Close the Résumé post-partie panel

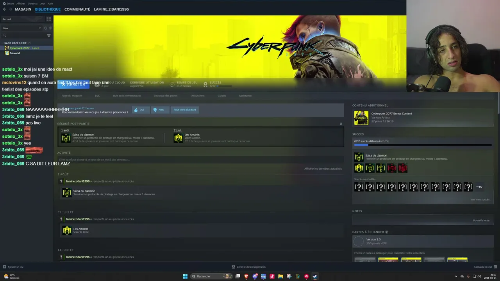pyautogui.click(x=341, y=124)
